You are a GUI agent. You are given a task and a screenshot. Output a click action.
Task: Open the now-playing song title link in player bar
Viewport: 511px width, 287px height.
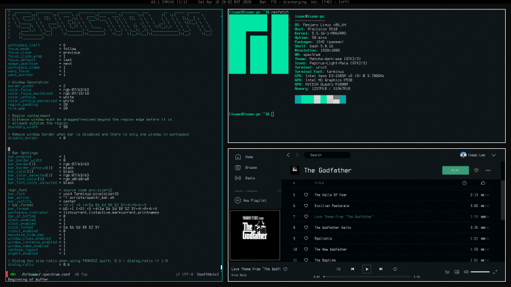pos(256,269)
